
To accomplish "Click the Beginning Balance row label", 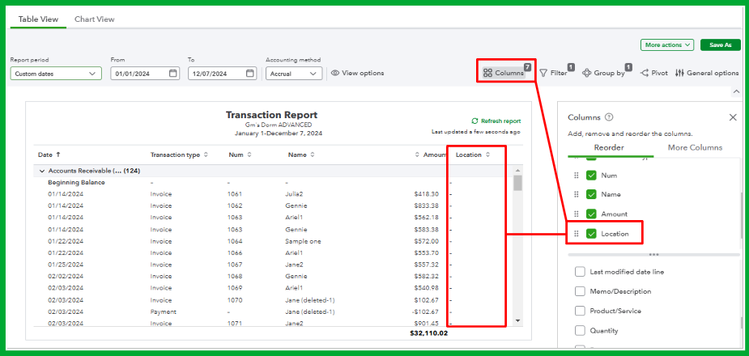I will 76,182.
